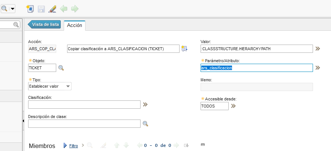331x151 pixels.
Task: Click into the Memo input field
Action: click(256, 87)
